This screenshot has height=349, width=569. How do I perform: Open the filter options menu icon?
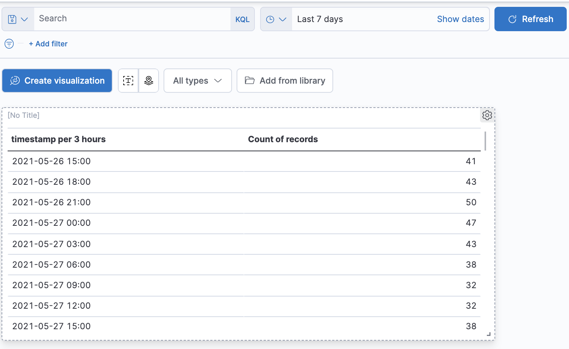click(x=9, y=44)
